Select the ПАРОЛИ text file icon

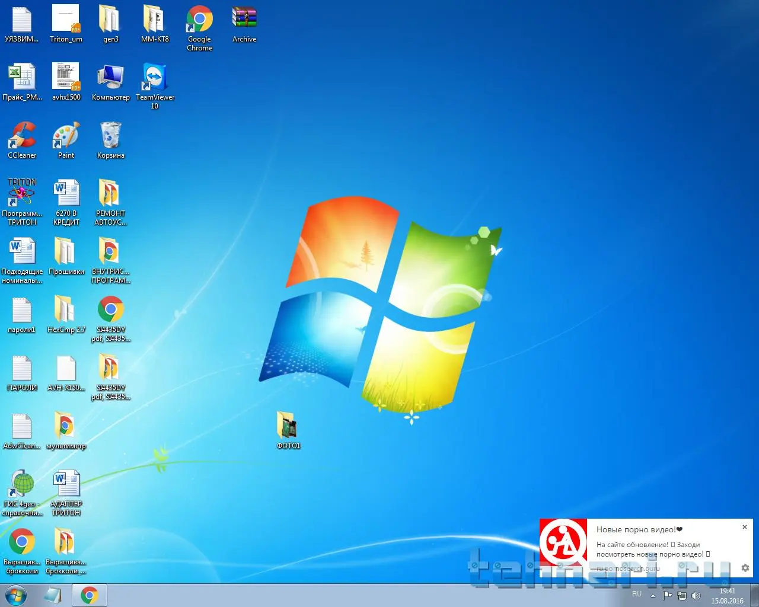coord(22,373)
